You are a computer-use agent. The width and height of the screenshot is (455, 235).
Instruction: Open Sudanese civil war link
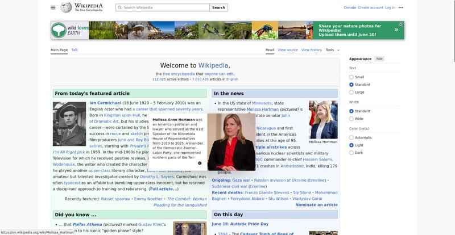point(230,186)
